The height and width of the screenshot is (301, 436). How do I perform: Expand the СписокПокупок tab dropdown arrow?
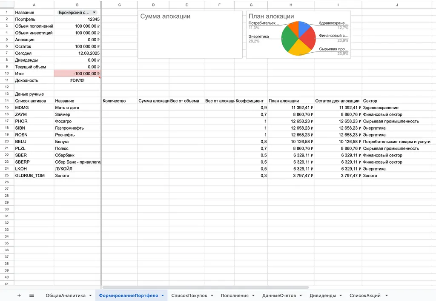pos(212,295)
